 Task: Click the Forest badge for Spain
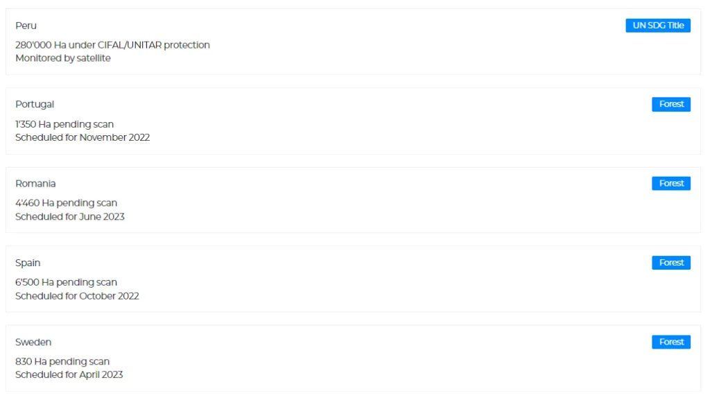coord(671,263)
